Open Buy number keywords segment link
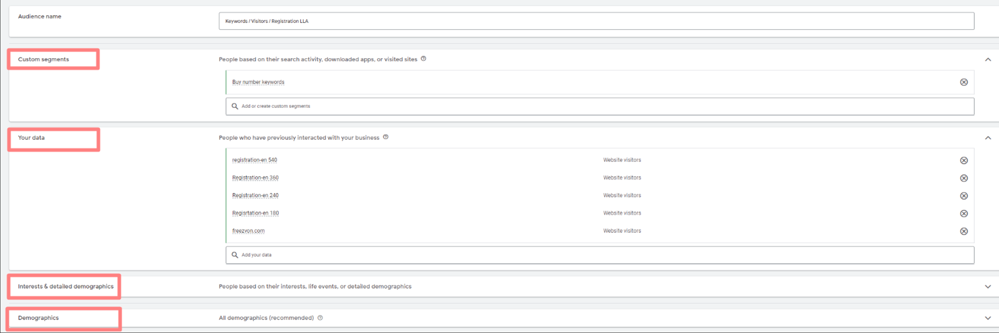This screenshot has height=333, width=999. pos(258,82)
